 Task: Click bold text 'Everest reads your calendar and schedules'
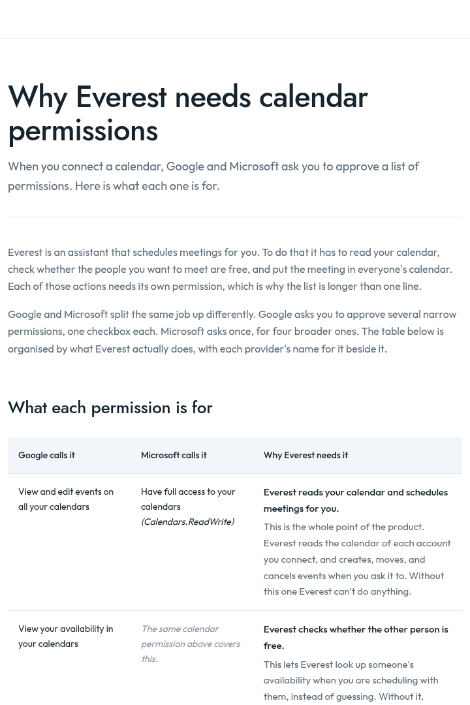click(x=355, y=501)
